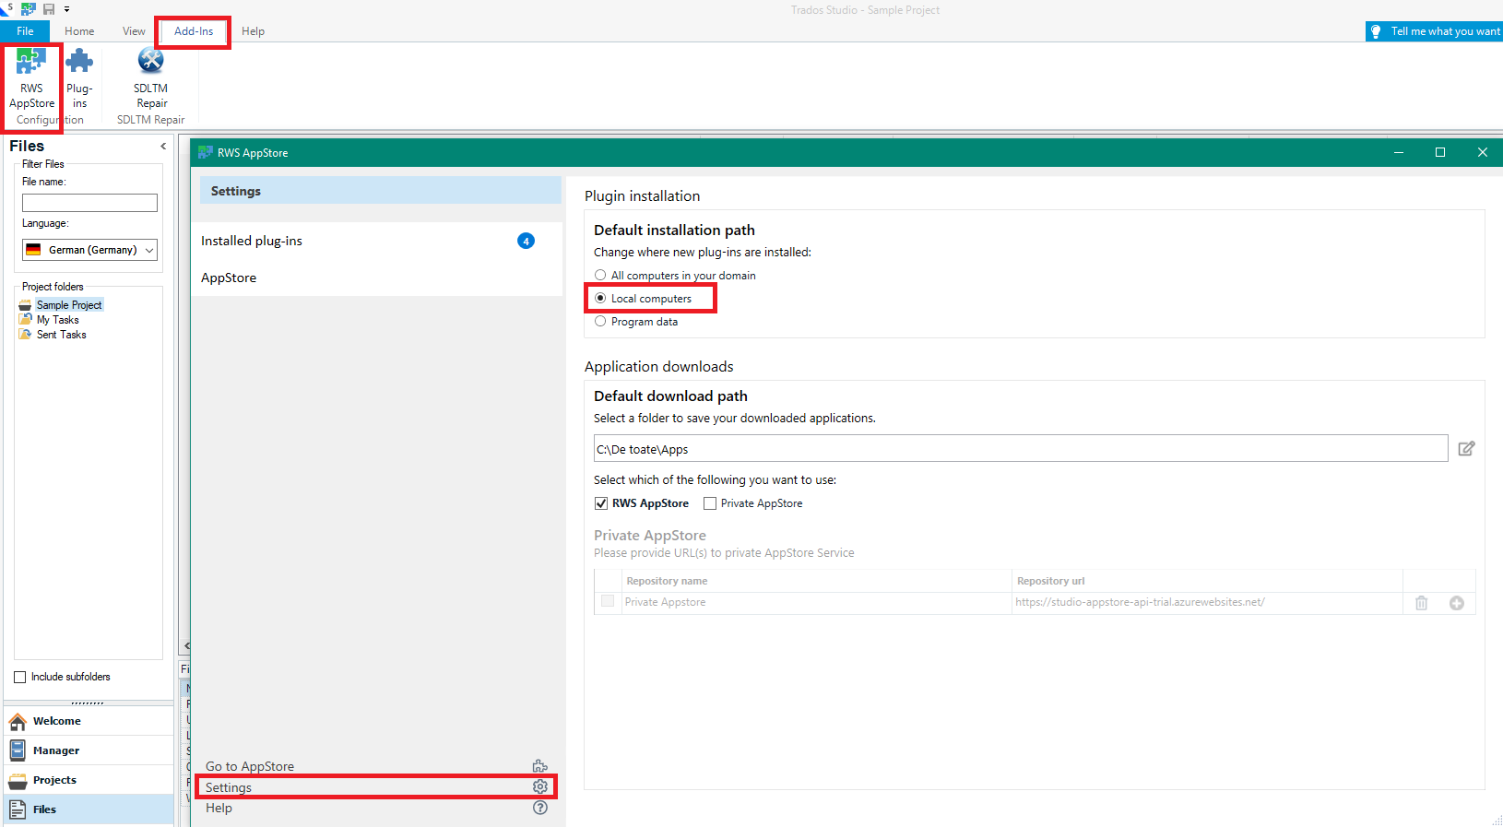Open the File menu tab
This screenshot has height=827, width=1503.
tap(25, 31)
